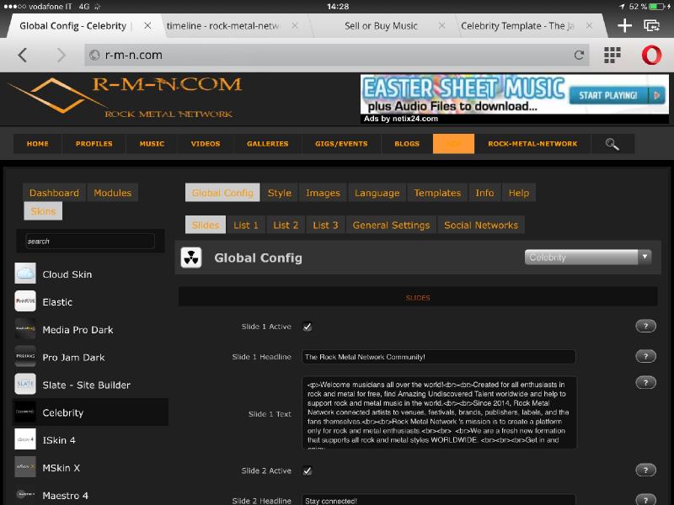Open help for Slide 2 Active

point(645,470)
